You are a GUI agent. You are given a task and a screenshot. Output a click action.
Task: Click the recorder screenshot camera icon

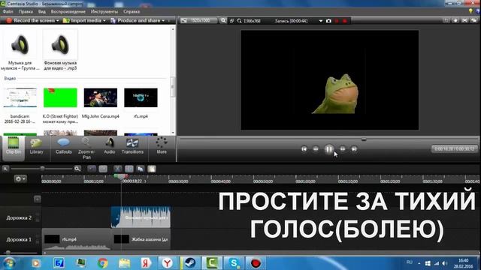point(328,21)
